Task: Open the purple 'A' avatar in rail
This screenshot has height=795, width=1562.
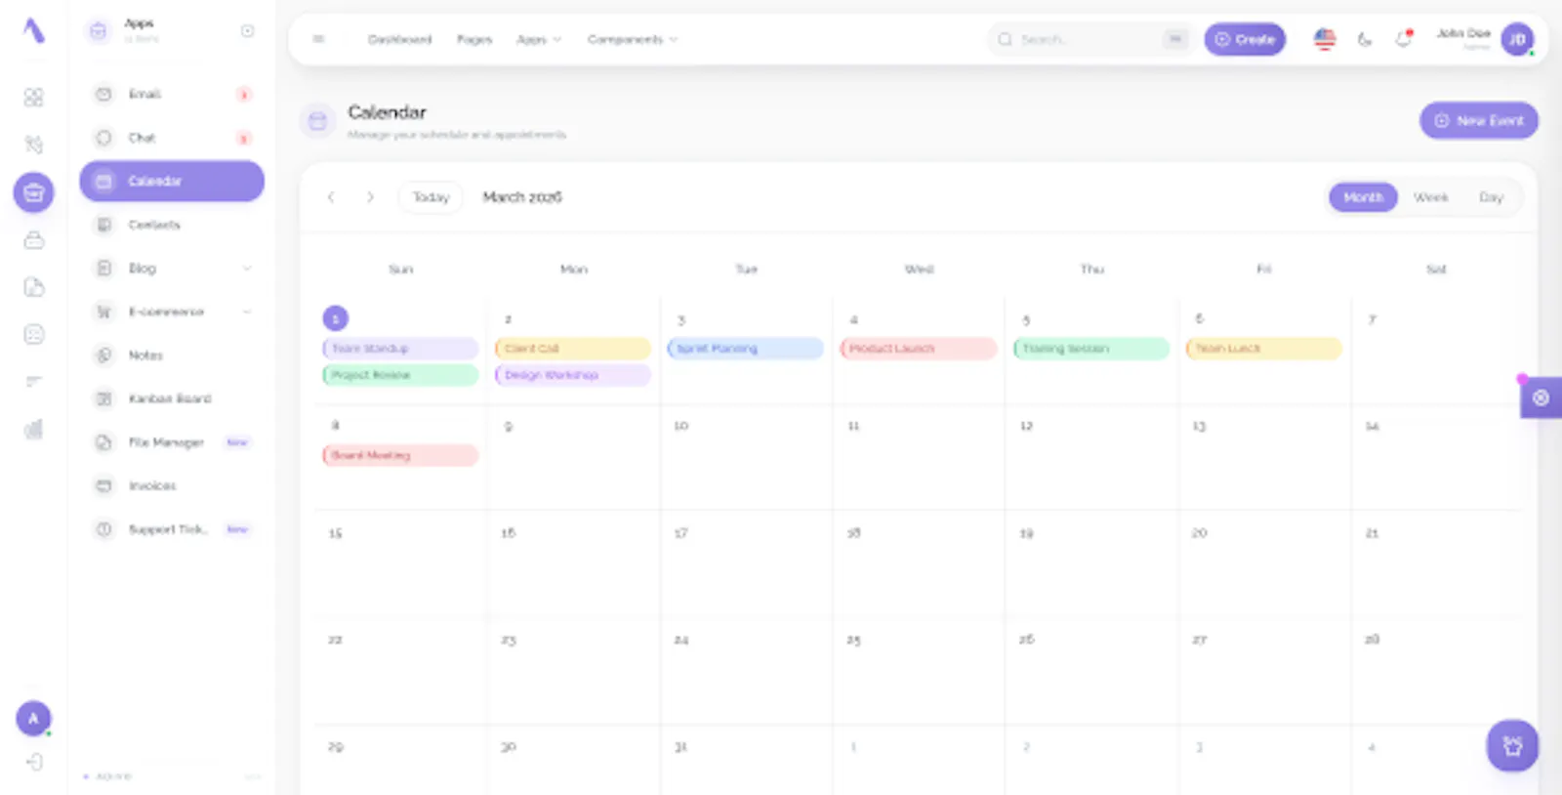Action: click(x=33, y=719)
